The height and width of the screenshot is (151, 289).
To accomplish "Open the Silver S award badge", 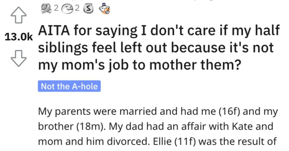I will pyautogui.click(x=88, y=9).
